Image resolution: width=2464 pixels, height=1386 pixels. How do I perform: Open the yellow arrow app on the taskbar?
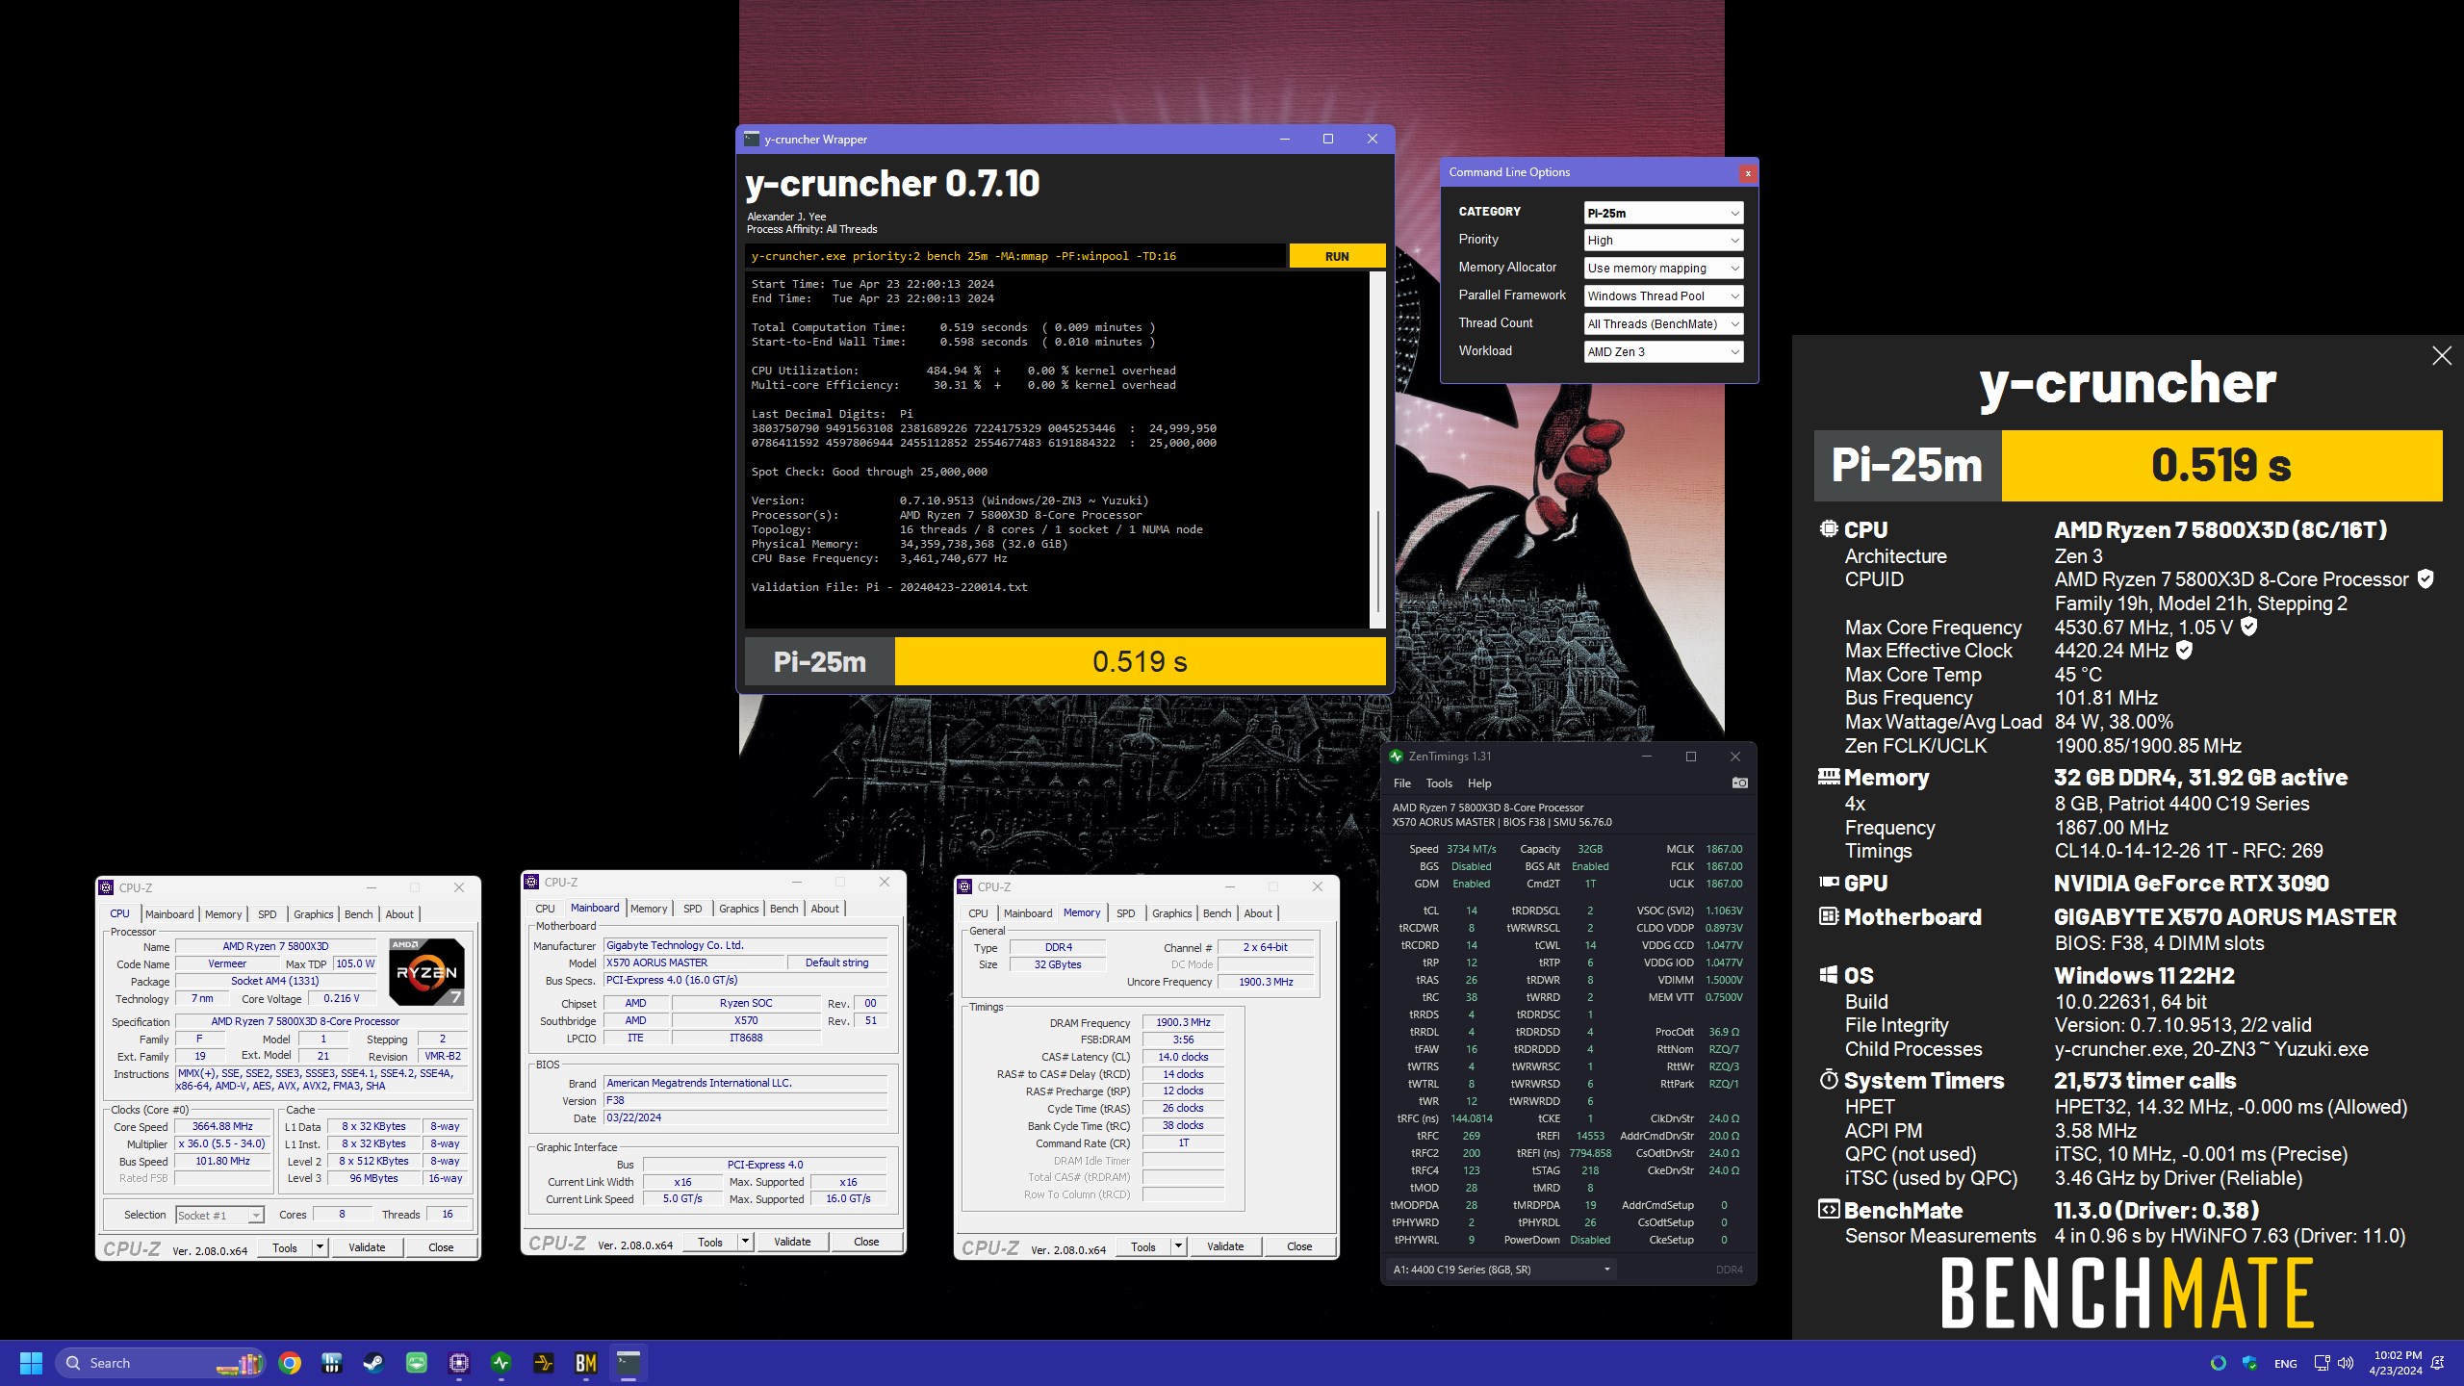544,1363
